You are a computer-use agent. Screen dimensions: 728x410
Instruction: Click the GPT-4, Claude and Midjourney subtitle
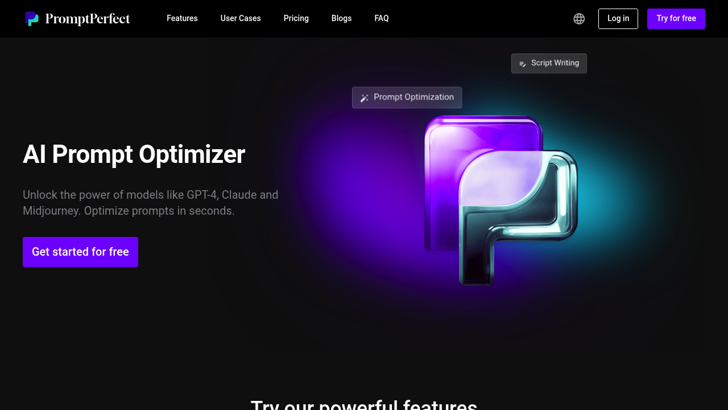(150, 203)
